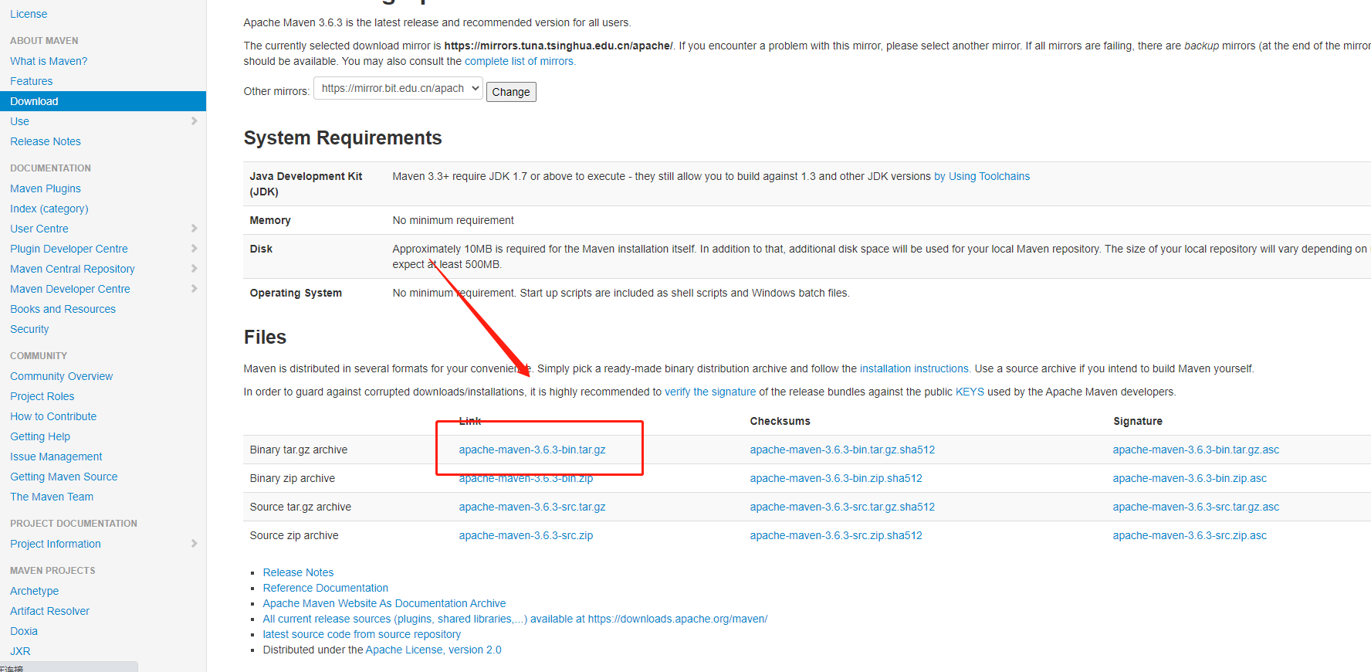Open JXR project link
Image resolution: width=1371 pixels, height=672 pixels.
click(x=20, y=651)
